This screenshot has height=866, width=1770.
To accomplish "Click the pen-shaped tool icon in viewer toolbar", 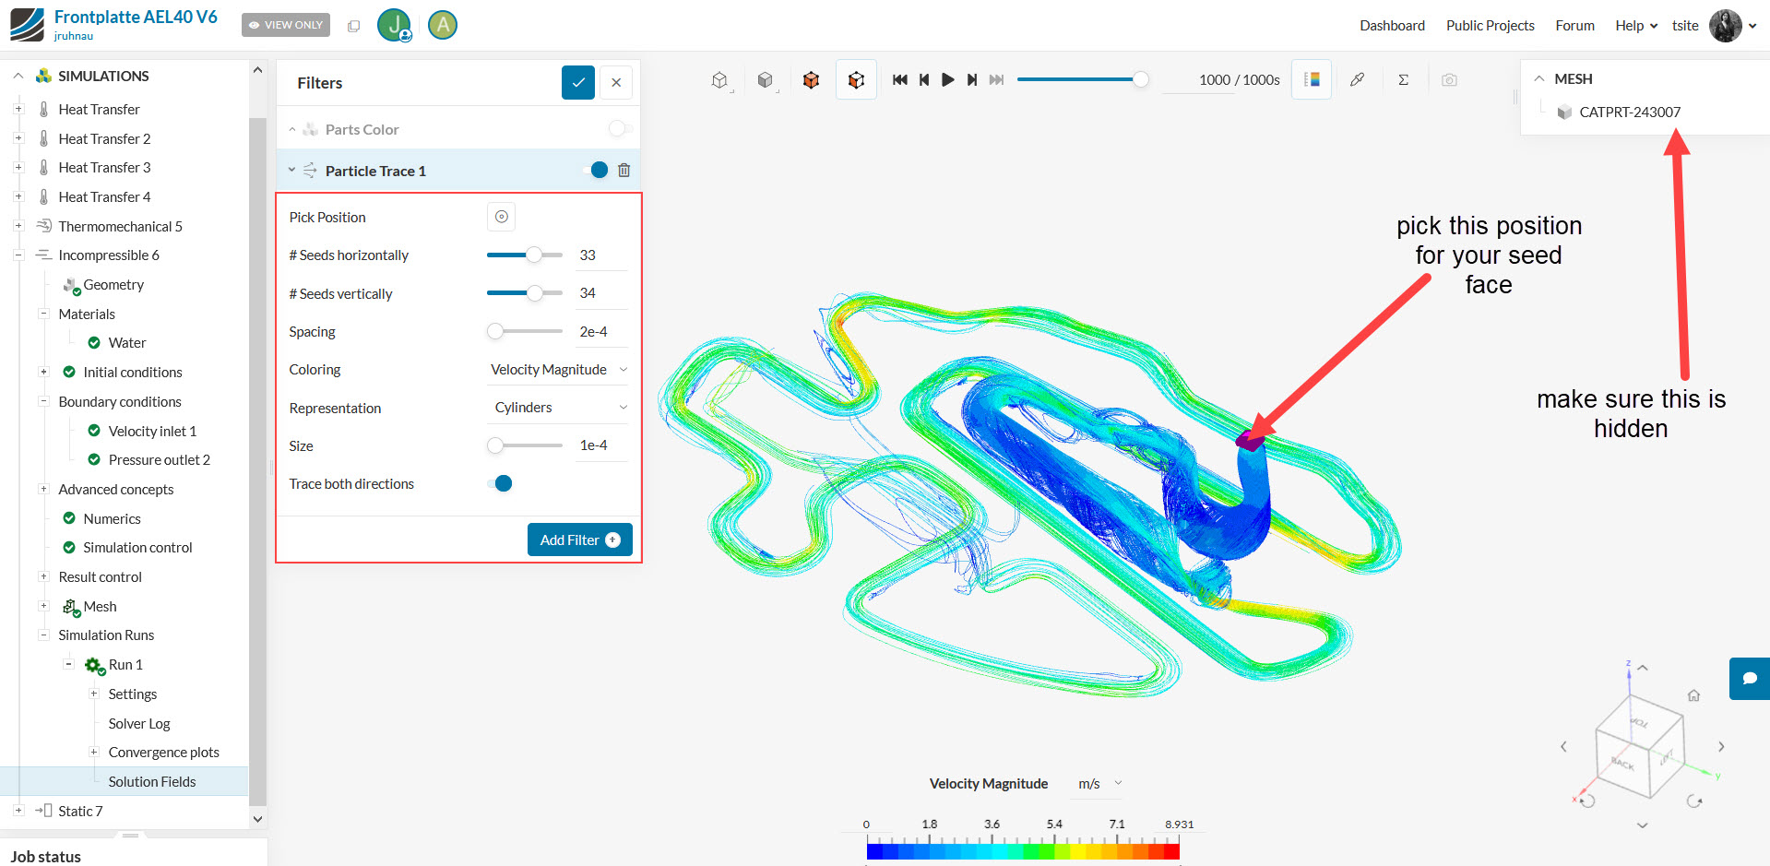I will pyautogui.click(x=1357, y=80).
